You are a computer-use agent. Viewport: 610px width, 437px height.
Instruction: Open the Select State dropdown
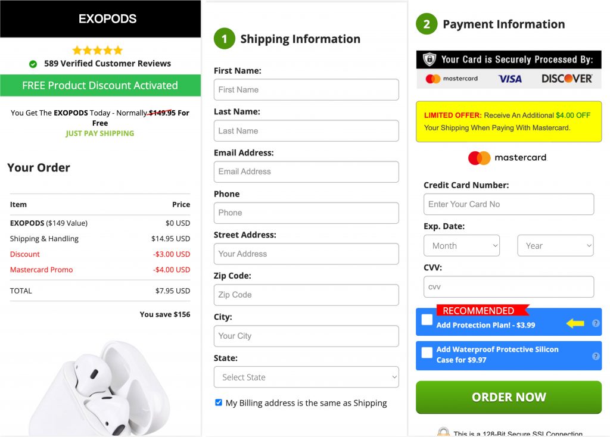(x=306, y=377)
